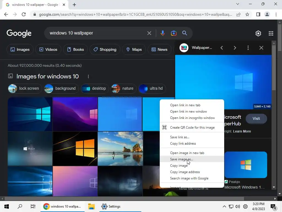Open the Learn More link
The height and width of the screenshot is (212, 282).
point(242,131)
